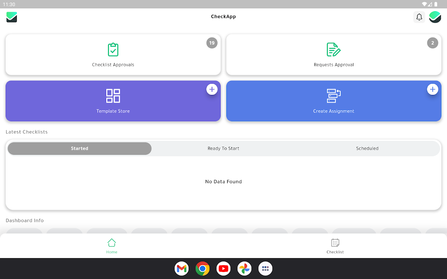
Task: Switch to the Ready To Start tab
Action: (223, 149)
